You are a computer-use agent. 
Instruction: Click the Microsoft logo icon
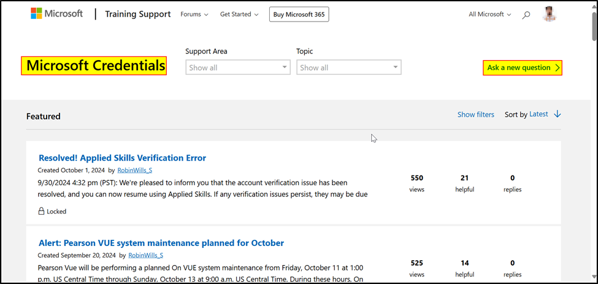[37, 13]
